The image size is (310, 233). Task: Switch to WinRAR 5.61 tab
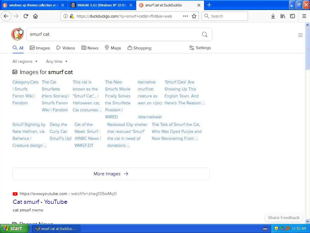pos(102,5)
